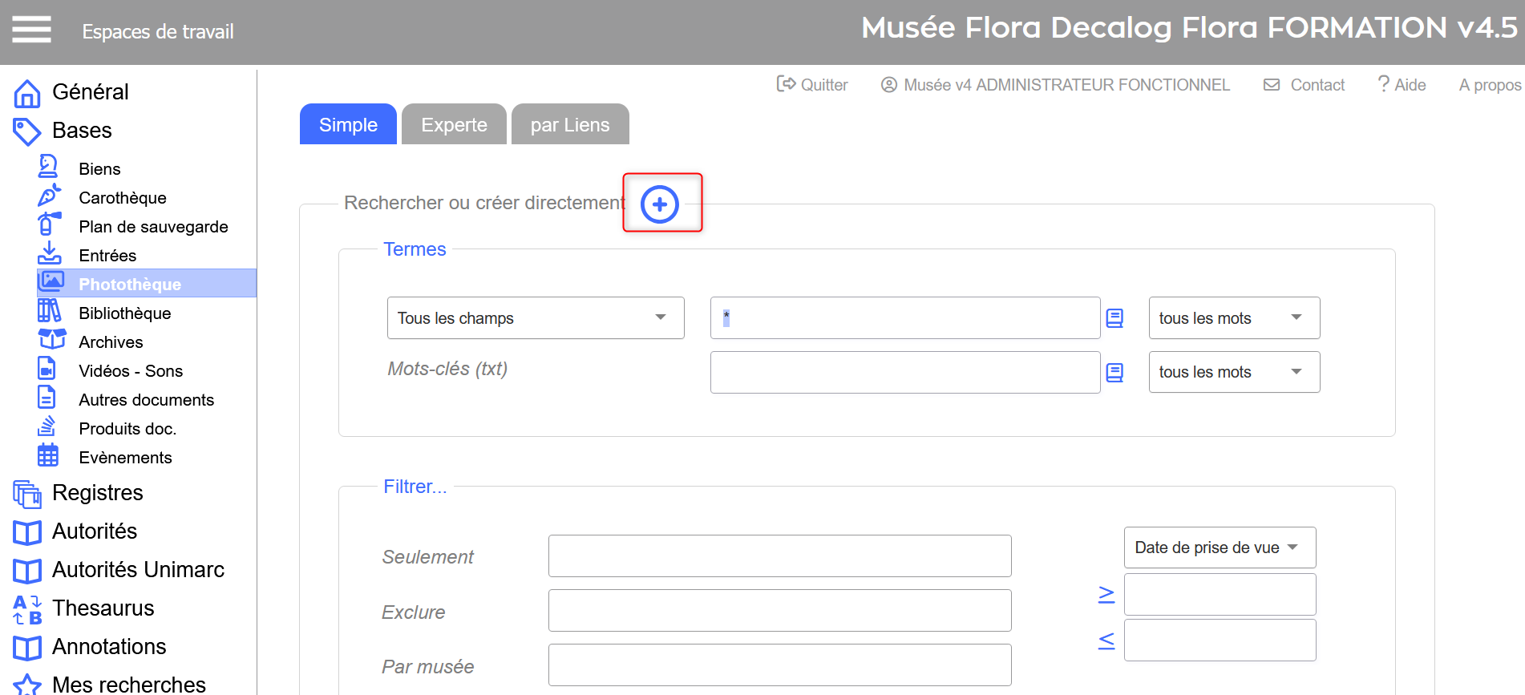1525x695 pixels.
Task: Open Thesaurus in the sidebar
Action: 103,608
